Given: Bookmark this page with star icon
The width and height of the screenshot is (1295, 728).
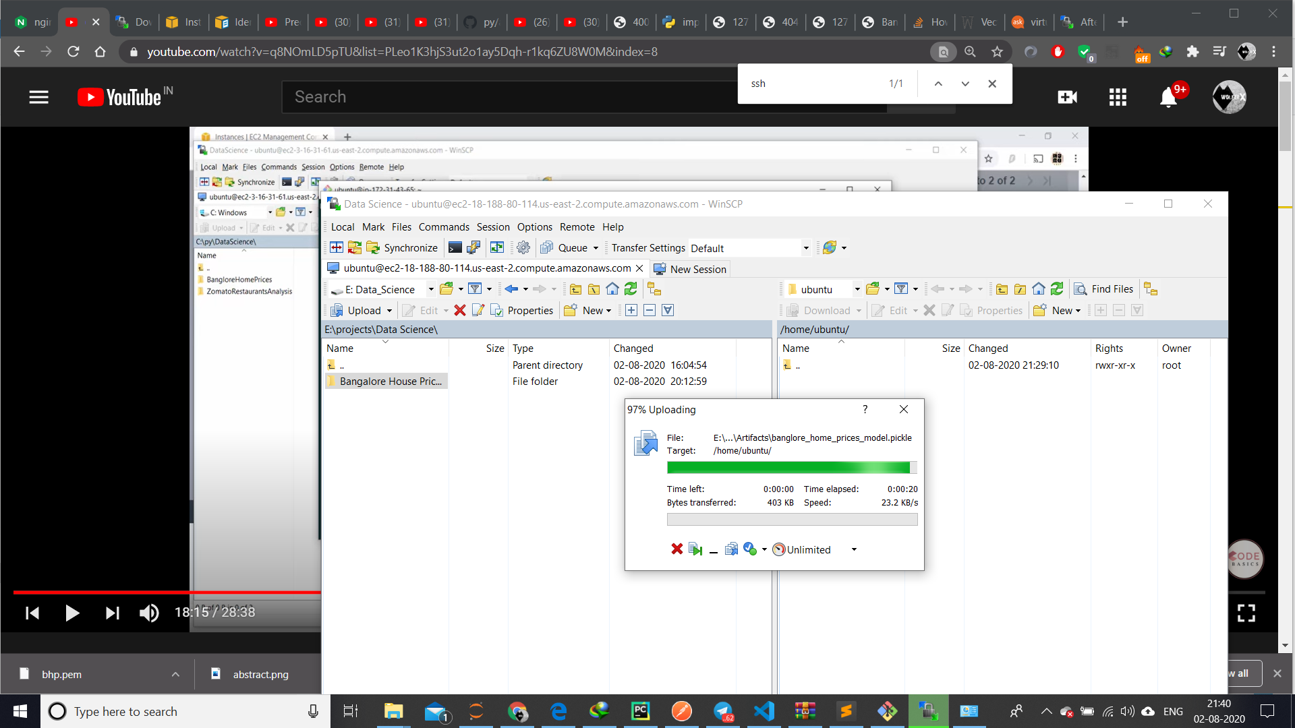Looking at the screenshot, I should click(997, 52).
